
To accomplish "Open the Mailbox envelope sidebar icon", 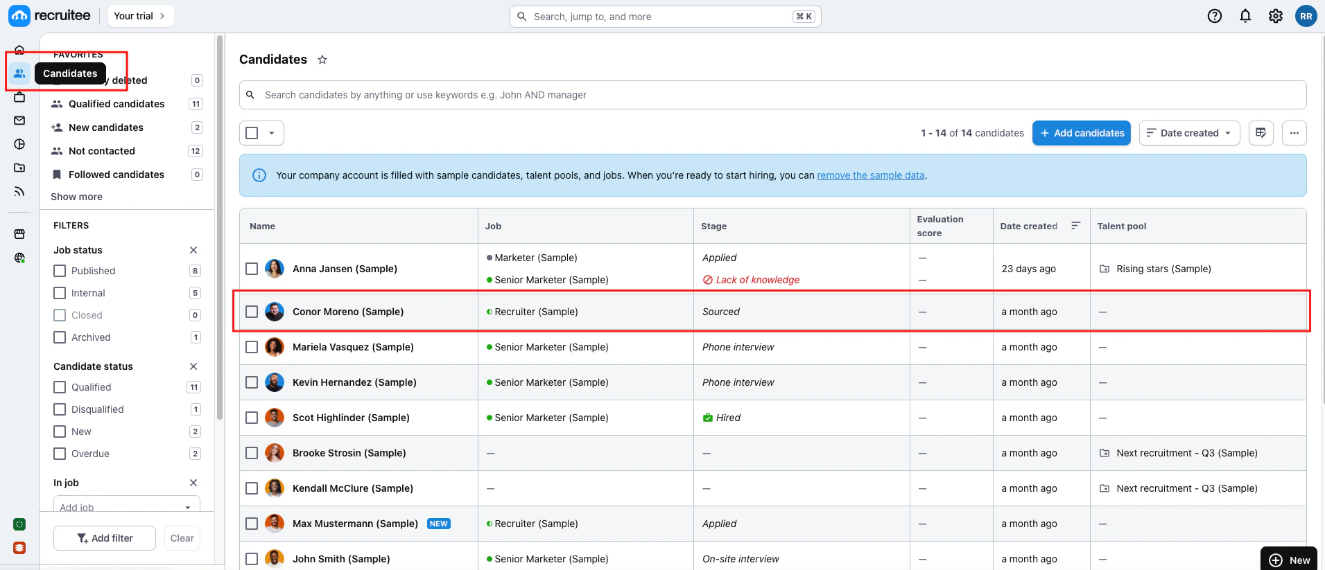I will [19, 121].
